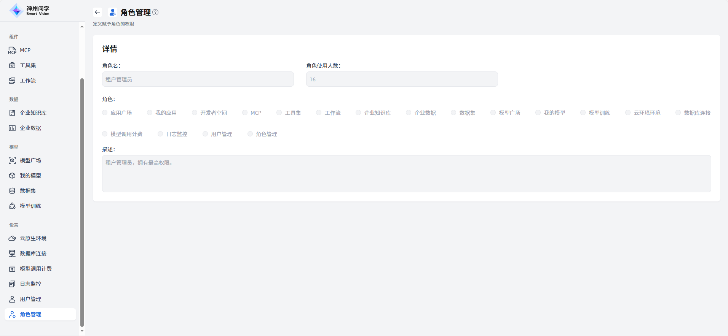Click the 工作流 icon in sidebar

click(12, 81)
